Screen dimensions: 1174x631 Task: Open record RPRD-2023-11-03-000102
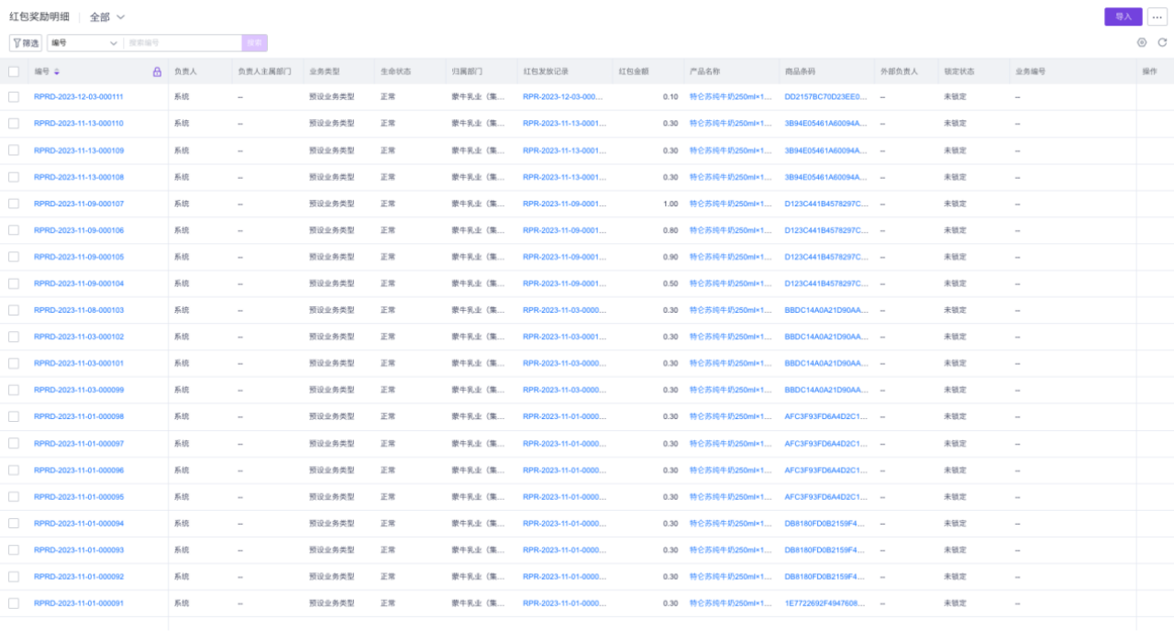point(79,337)
